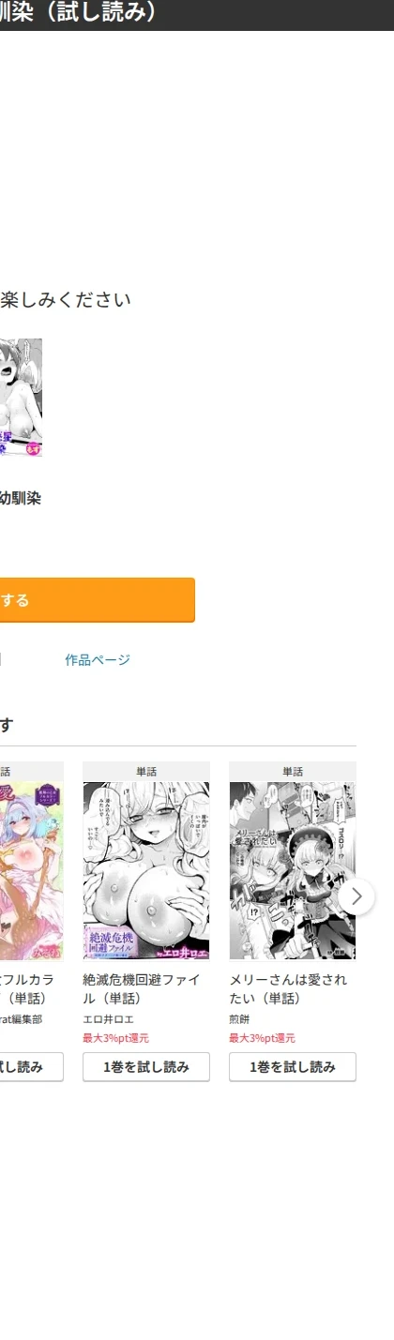Open the 絶滅危機回避ファイル cover thumbnail
The width and height of the screenshot is (394, 1340).
tap(146, 870)
